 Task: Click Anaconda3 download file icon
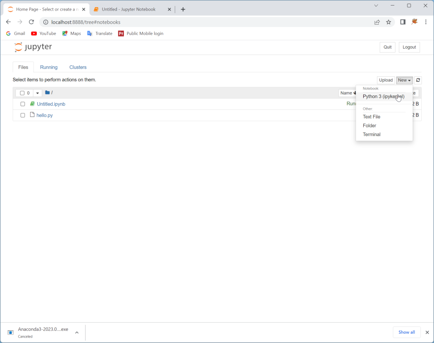point(11,332)
